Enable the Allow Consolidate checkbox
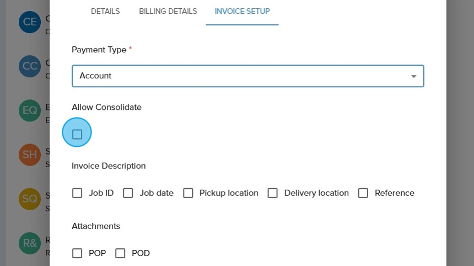The image size is (474, 266). tap(77, 134)
